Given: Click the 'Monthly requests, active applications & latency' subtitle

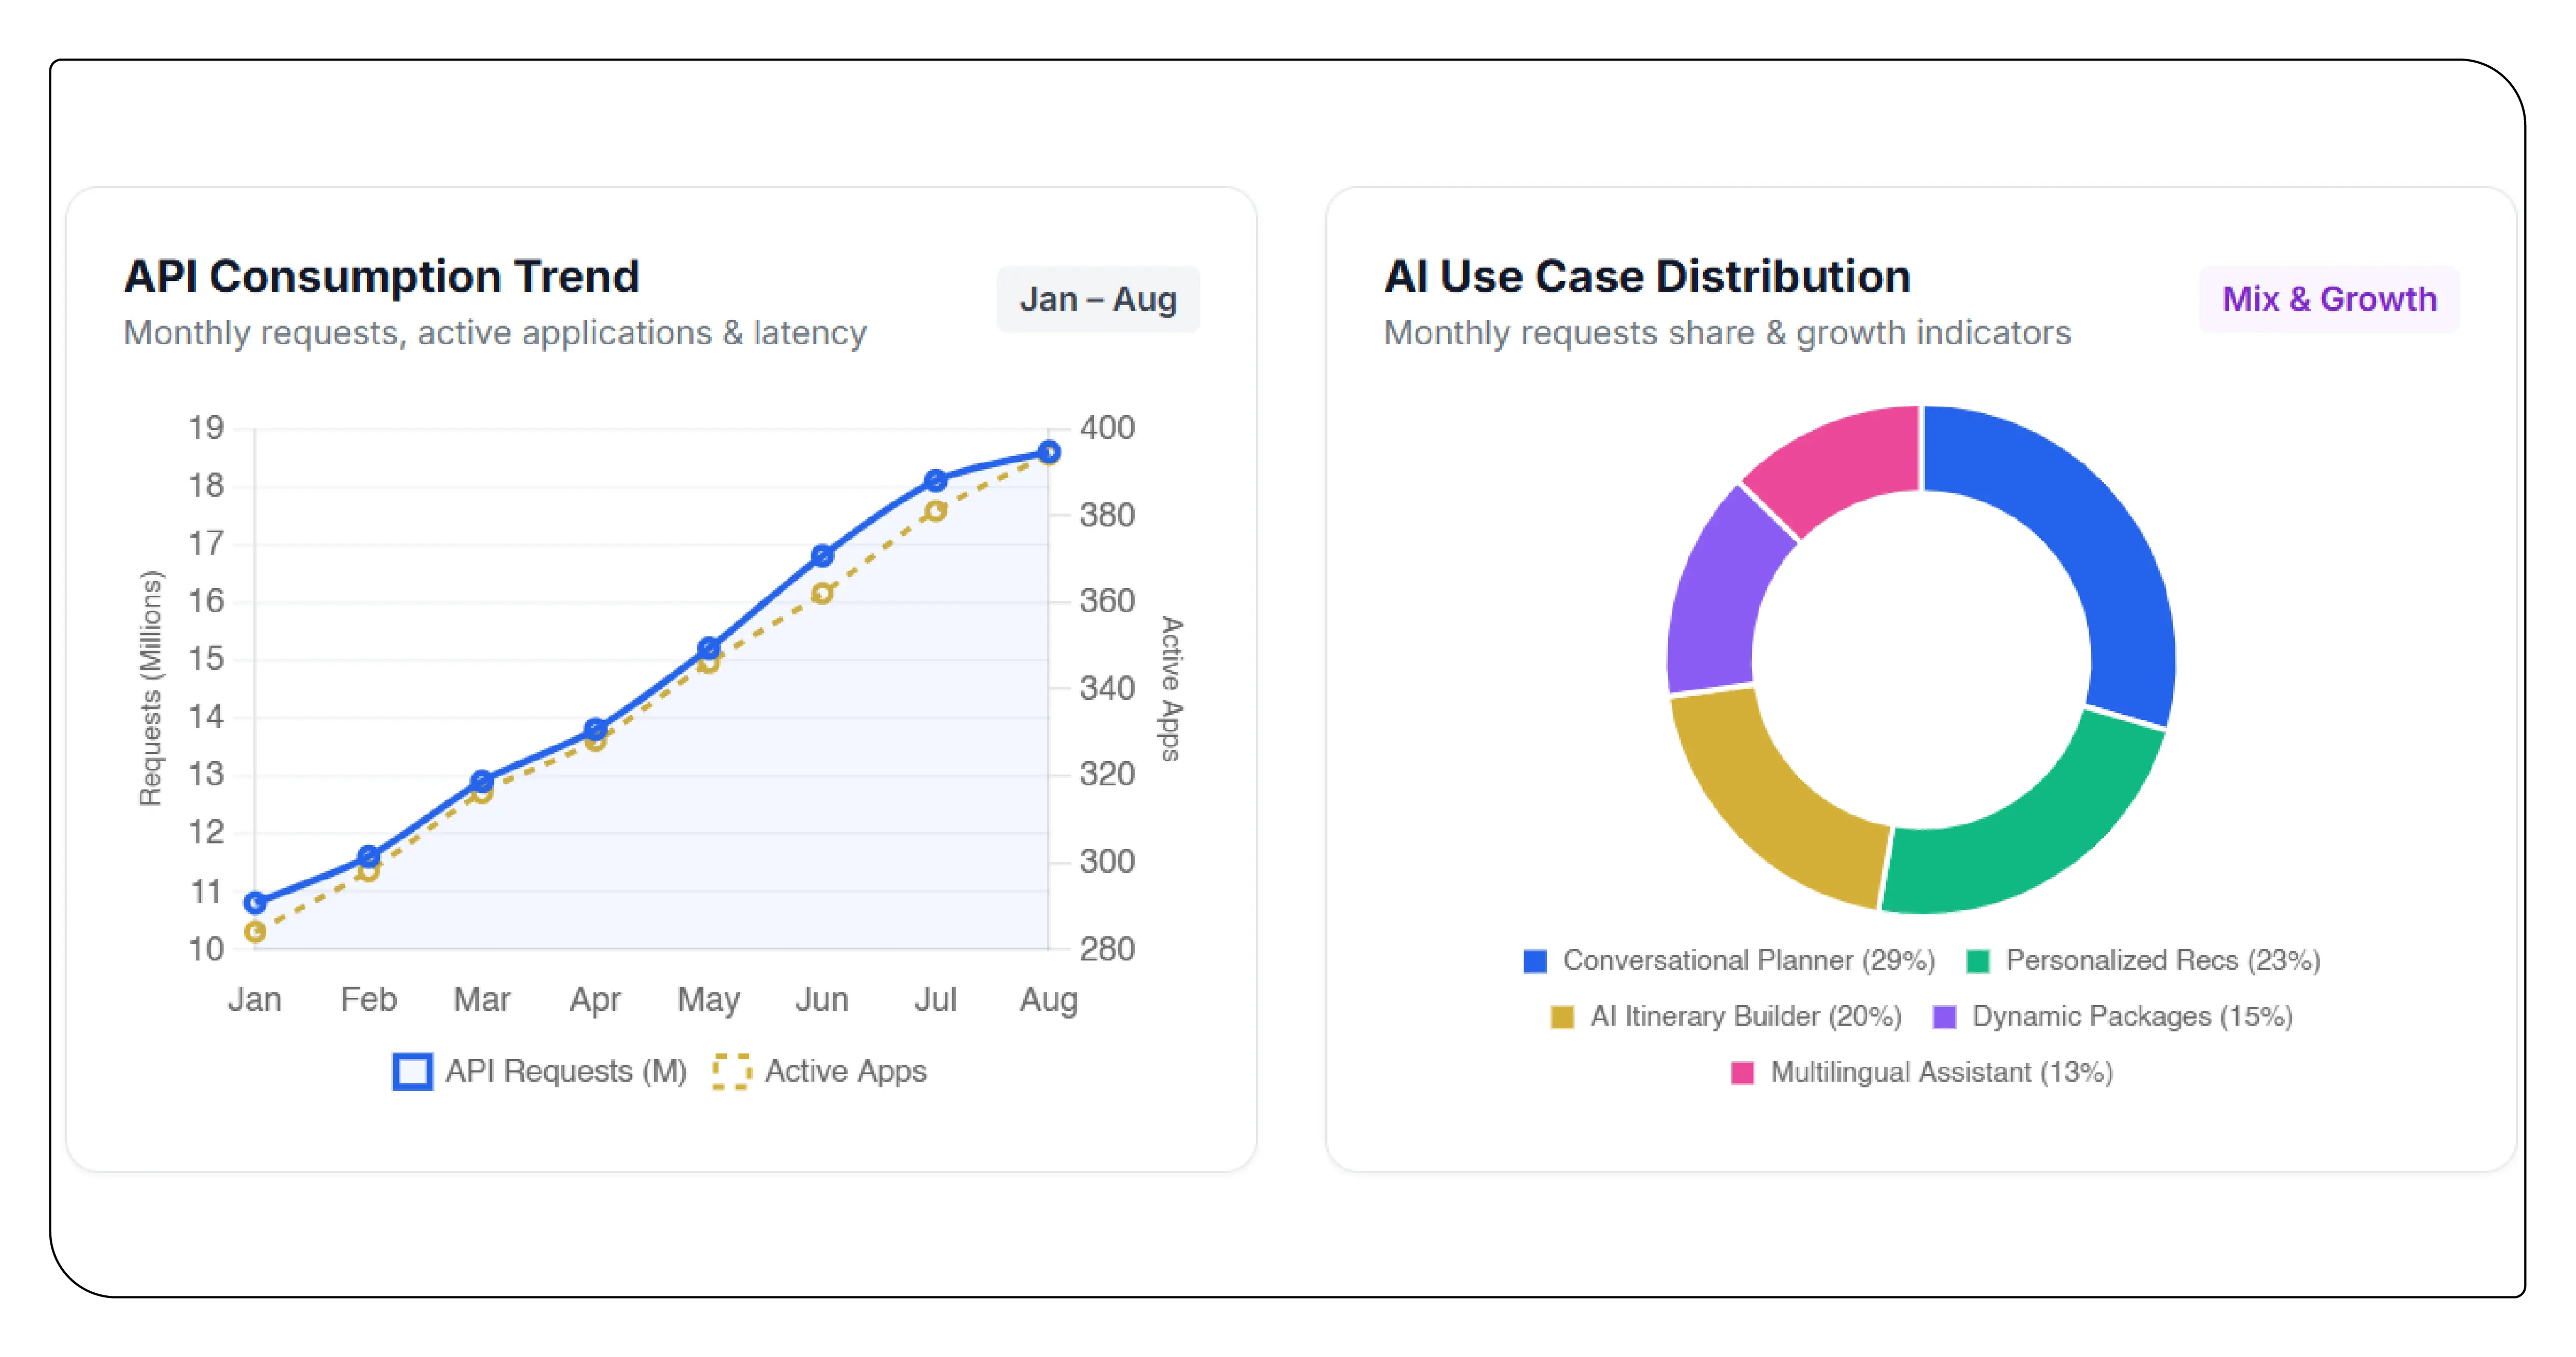Looking at the screenshot, I should (x=495, y=333).
